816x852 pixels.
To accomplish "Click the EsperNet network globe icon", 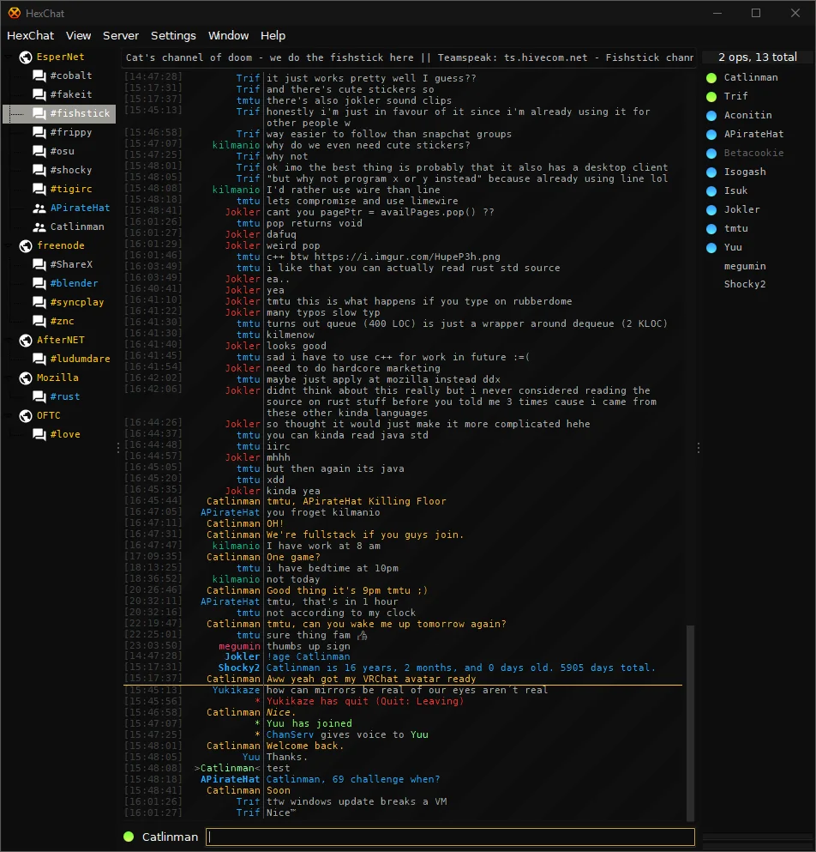I will tap(26, 57).
